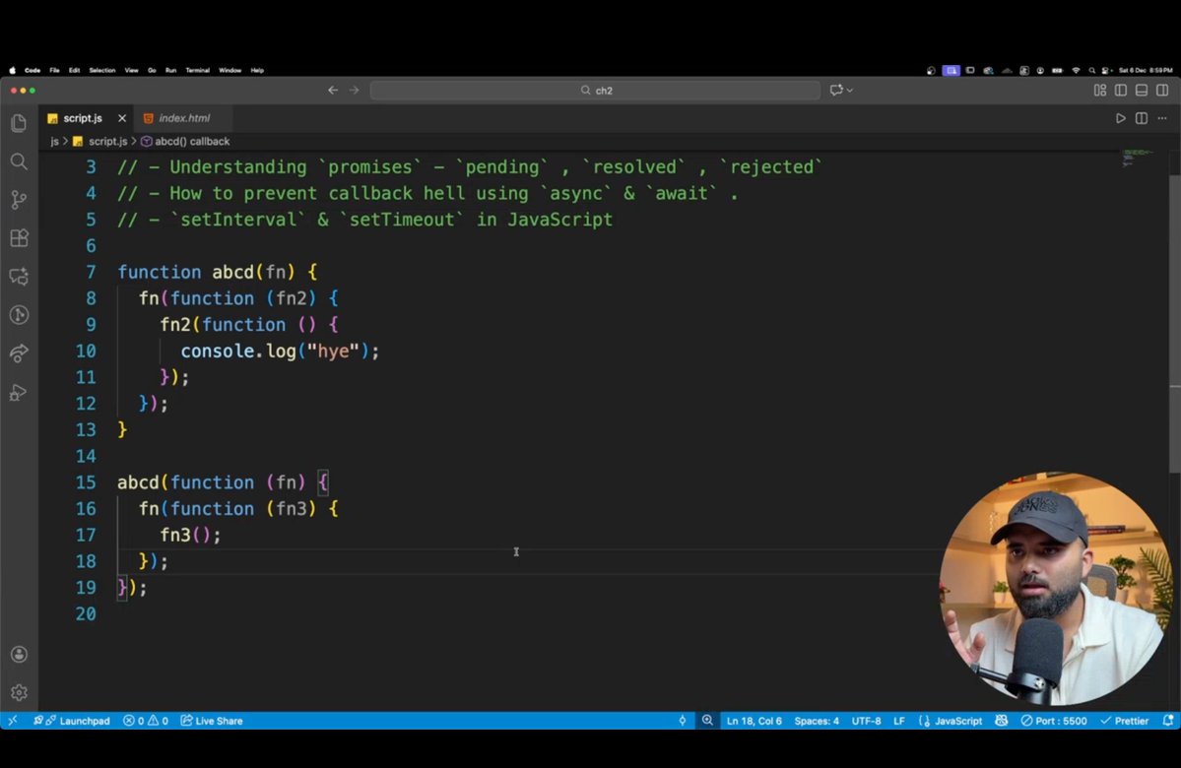The width and height of the screenshot is (1181, 768).
Task: Click the remote window indicator in status bar
Action: (x=13, y=721)
